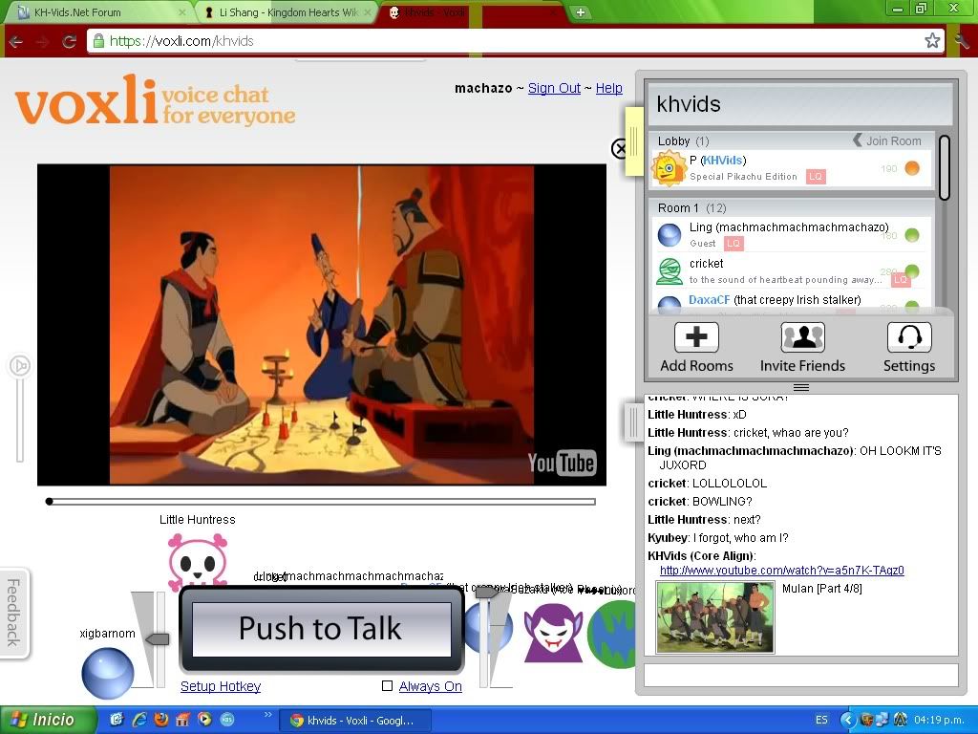Click the ES language indicator in taskbar
The image size is (978, 734).
click(821, 720)
